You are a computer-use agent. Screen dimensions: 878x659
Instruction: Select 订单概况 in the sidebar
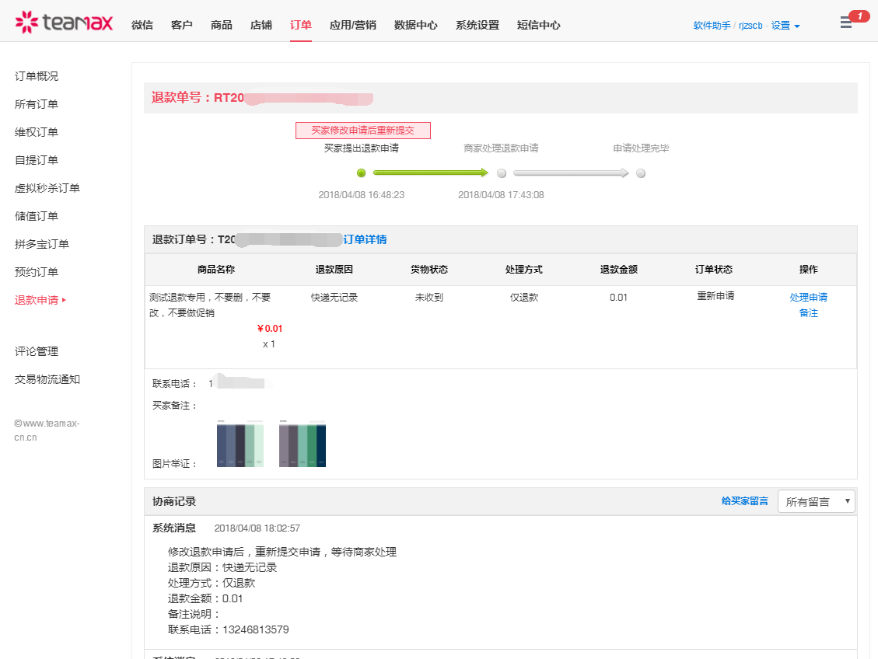point(37,76)
